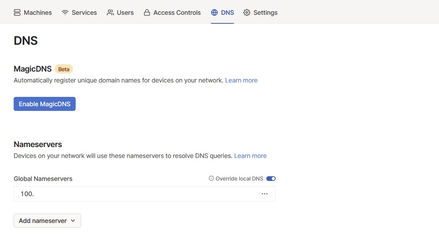Open the Learn more link for MagicDNS
This screenshot has width=439, height=242.
coord(241,80)
